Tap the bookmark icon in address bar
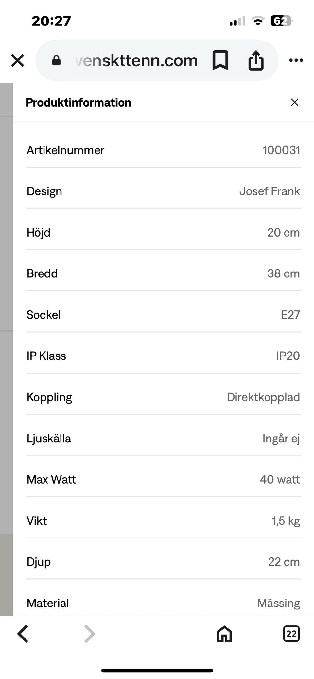The width and height of the screenshot is (314, 679). [220, 60]
